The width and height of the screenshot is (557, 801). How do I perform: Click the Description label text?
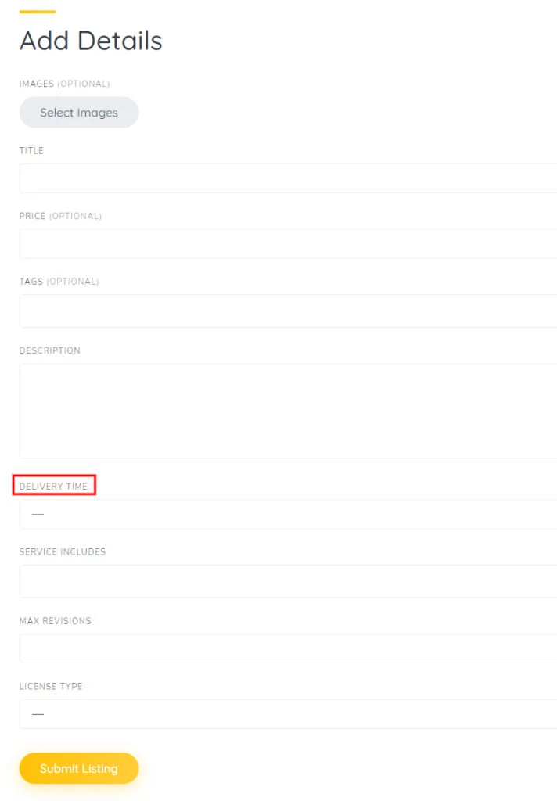(49, 350)
